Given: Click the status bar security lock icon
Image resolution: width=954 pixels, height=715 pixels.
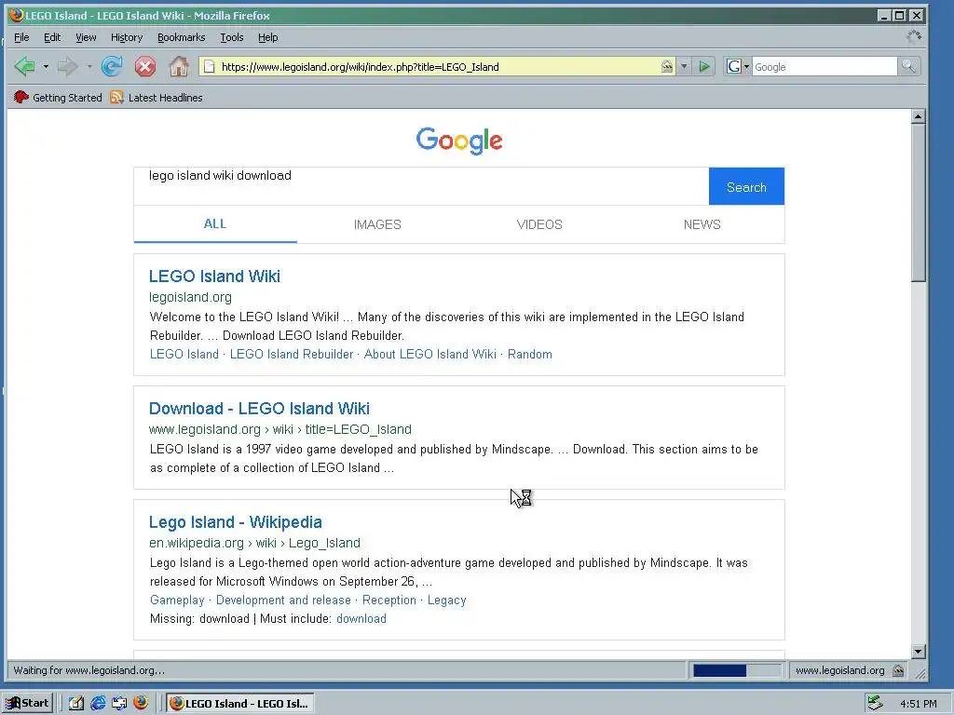Looking at the screenshot, I should [898, 670].
